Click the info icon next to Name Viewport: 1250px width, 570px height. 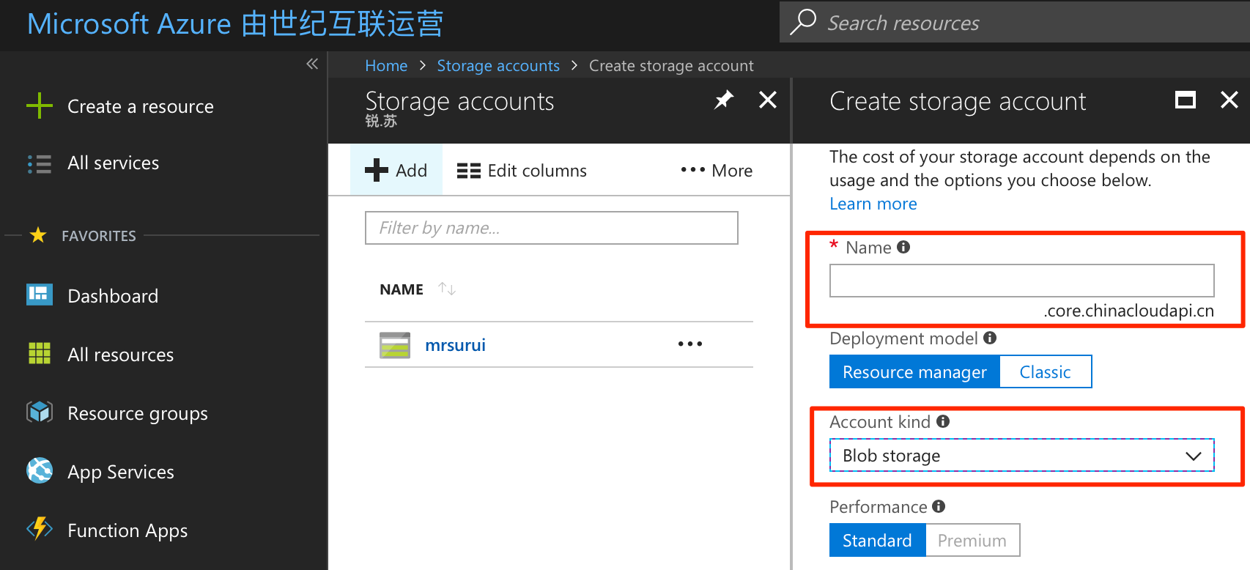tap(903, 247)
